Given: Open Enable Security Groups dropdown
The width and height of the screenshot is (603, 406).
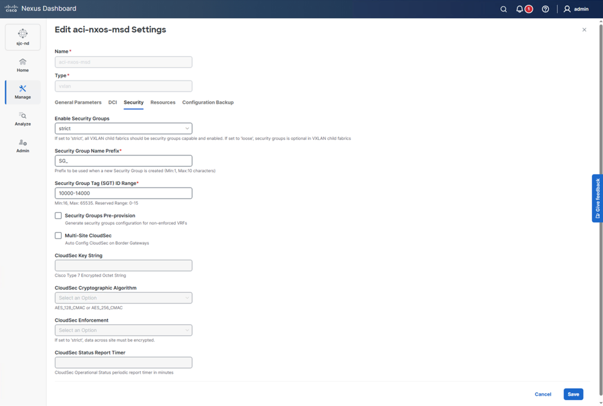Looking at the screenshot, I should (124, 128).
